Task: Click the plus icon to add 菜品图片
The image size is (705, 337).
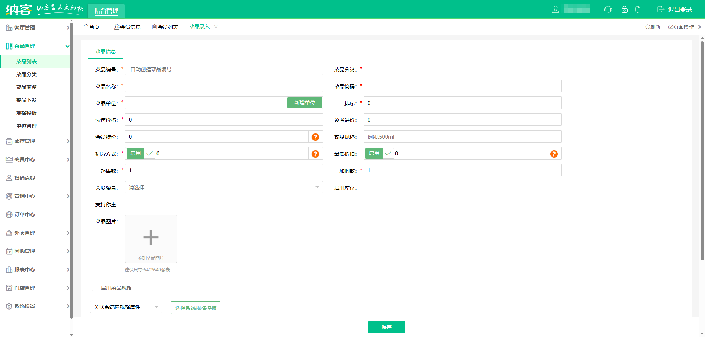Action: coord(151,238)
